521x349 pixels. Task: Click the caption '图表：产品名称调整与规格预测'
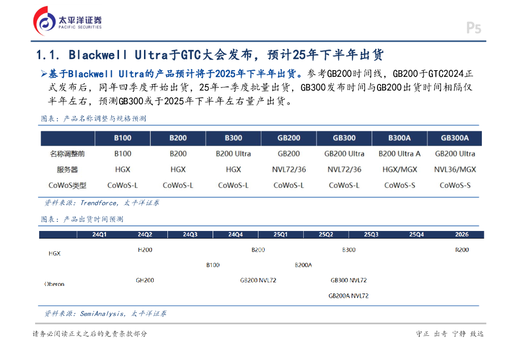94,119
